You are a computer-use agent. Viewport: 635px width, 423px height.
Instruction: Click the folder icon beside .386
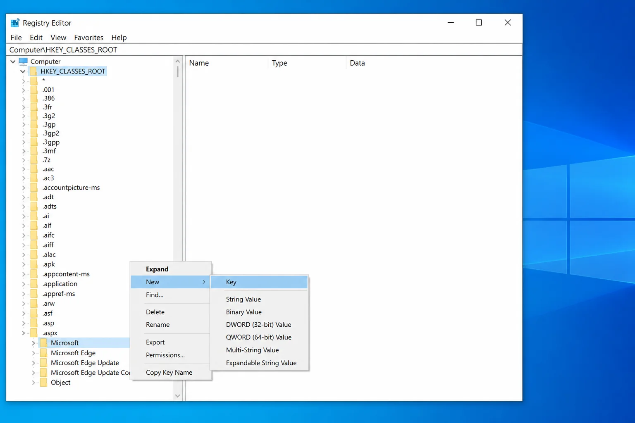pyautogui.click(x=34, y=98)
